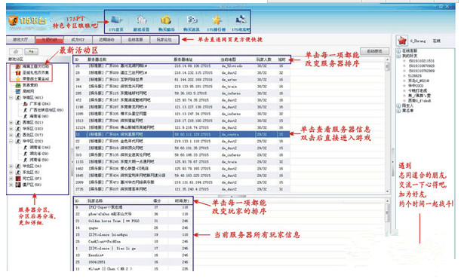Sort servers by 玩家人数 column header
Viewport: 461px width, 278px height.
pyautogui.click(x=263, y=60)
